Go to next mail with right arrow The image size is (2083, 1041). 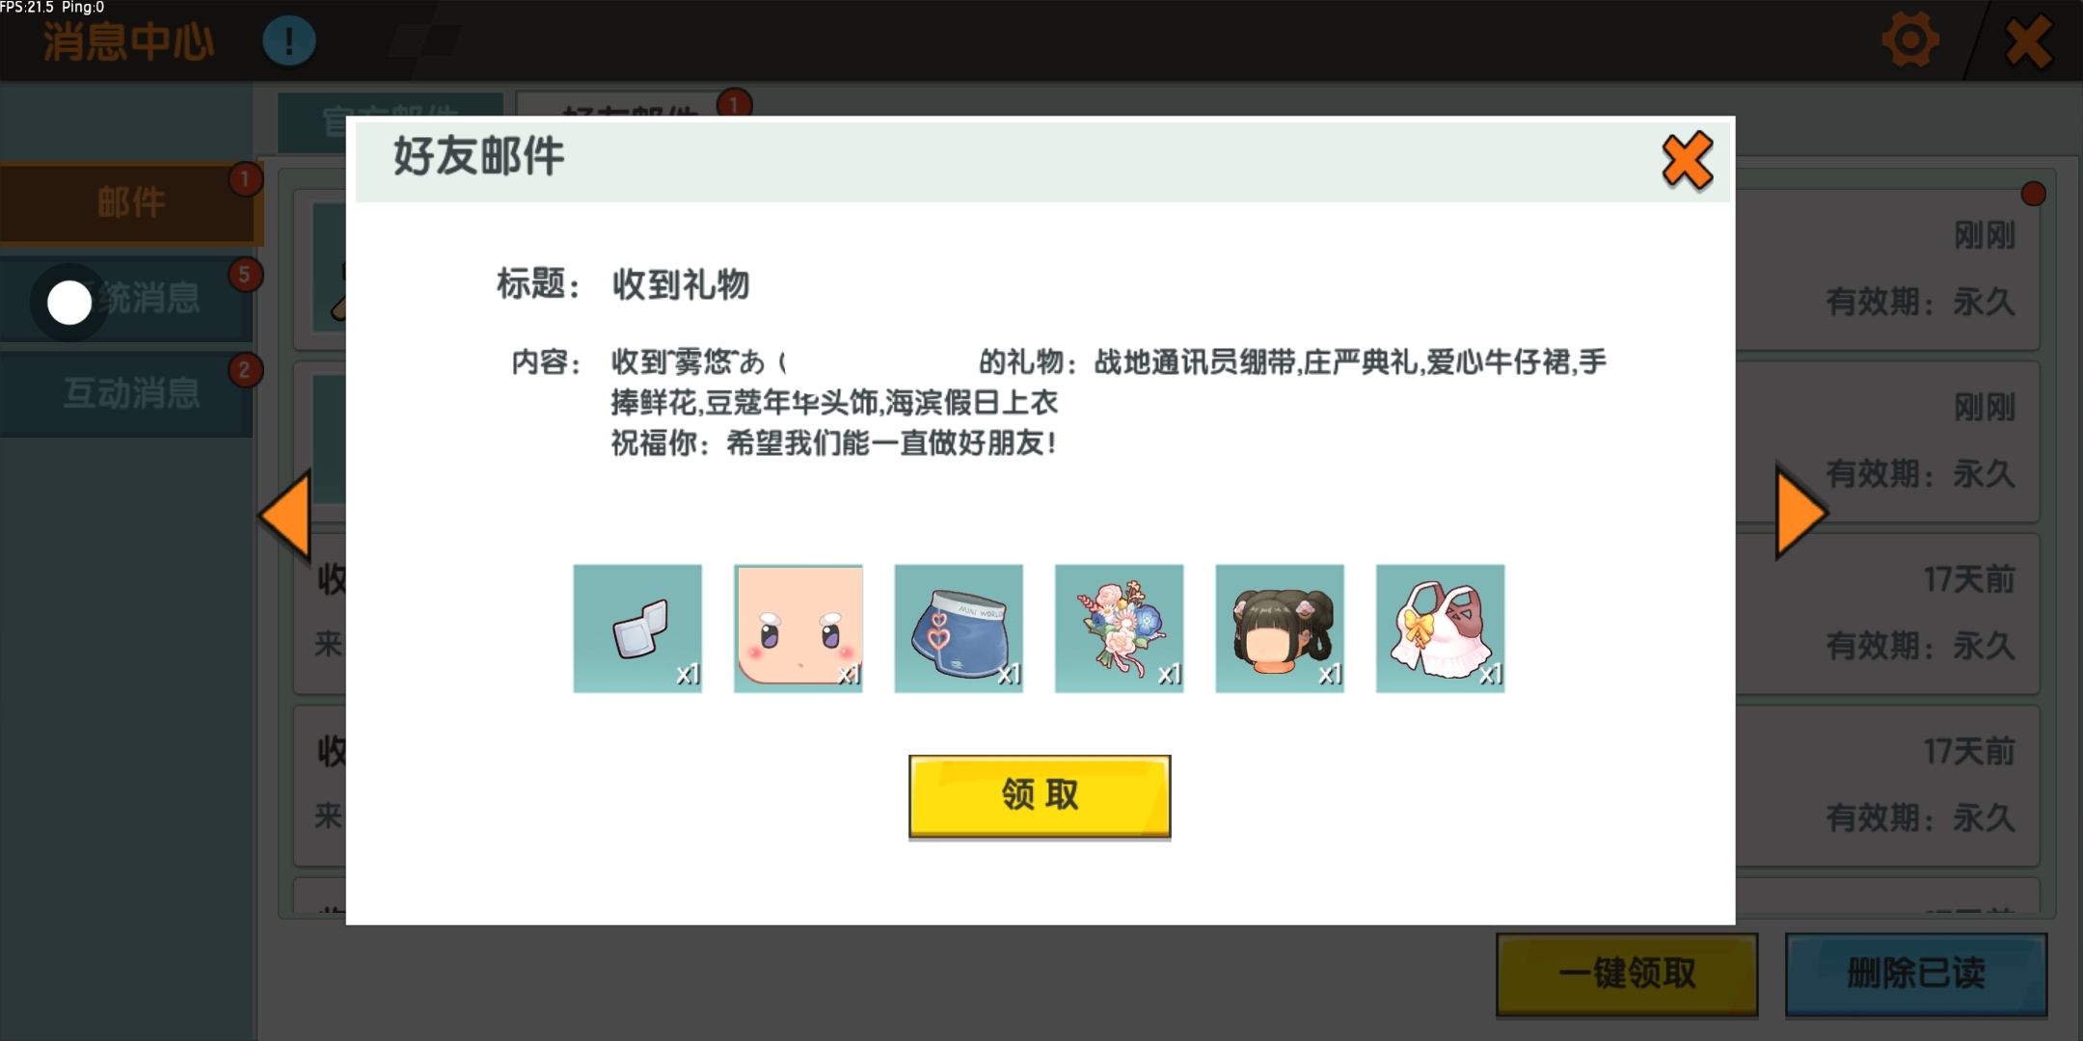pos(1800,511)
